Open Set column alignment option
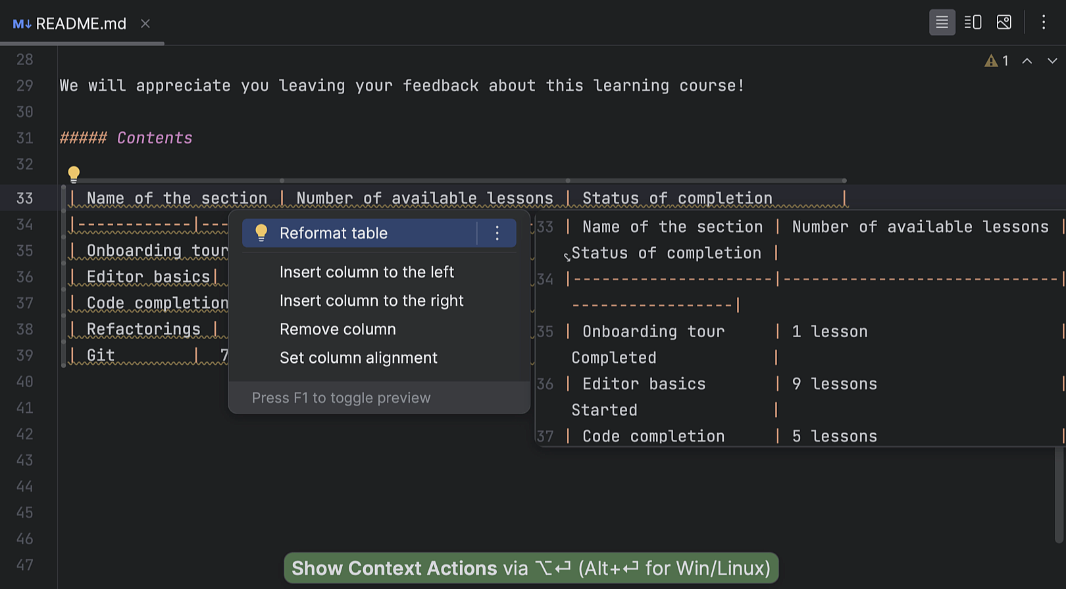This screenshot has width=1066, height=589. pyautogui.click(x=359, y=358)
